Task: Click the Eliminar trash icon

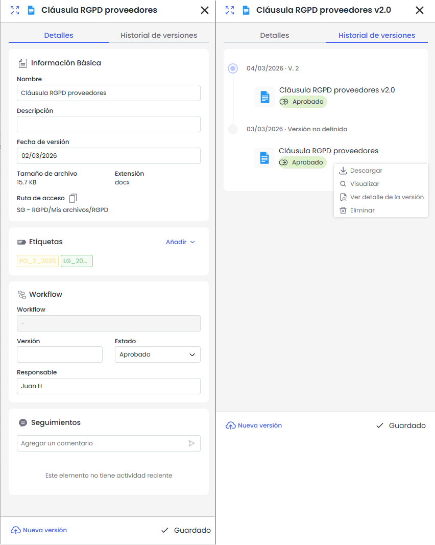Action: point(343,210)
